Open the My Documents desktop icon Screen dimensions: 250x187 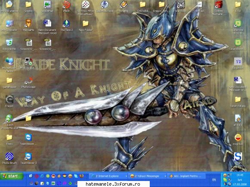pyautogui.click(x=9, y=6)
